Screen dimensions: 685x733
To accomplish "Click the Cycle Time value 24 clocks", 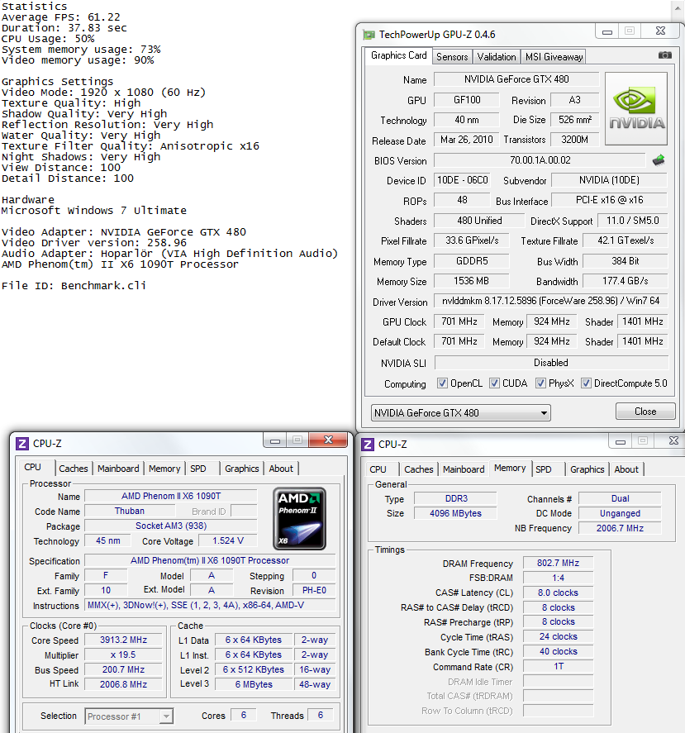I will (x=558, y=636).
